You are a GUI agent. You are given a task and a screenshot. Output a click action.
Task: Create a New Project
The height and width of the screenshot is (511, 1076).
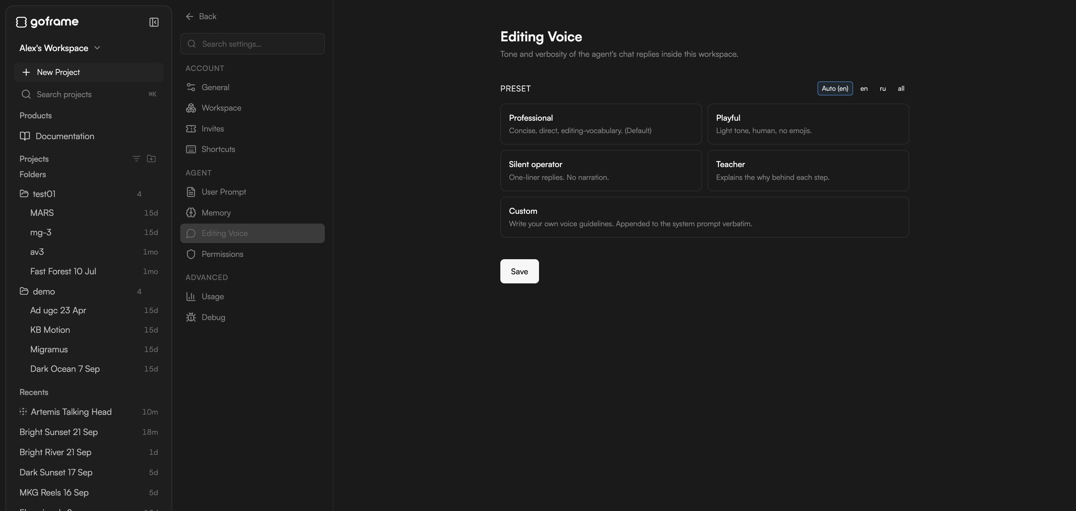(88, 72)
